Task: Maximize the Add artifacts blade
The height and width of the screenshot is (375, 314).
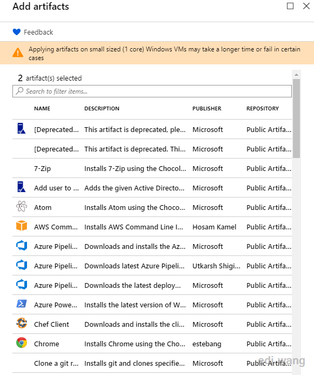Action: point(290,6)
